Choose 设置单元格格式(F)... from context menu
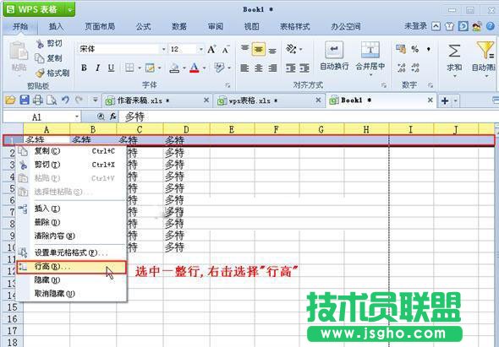Image resolution: width=499 pixels, height=347 pixels. [72, 252]
